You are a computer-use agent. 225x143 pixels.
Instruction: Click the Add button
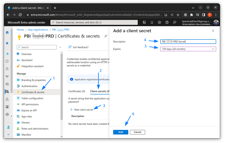pyautogui.click(x=121, y=132)
